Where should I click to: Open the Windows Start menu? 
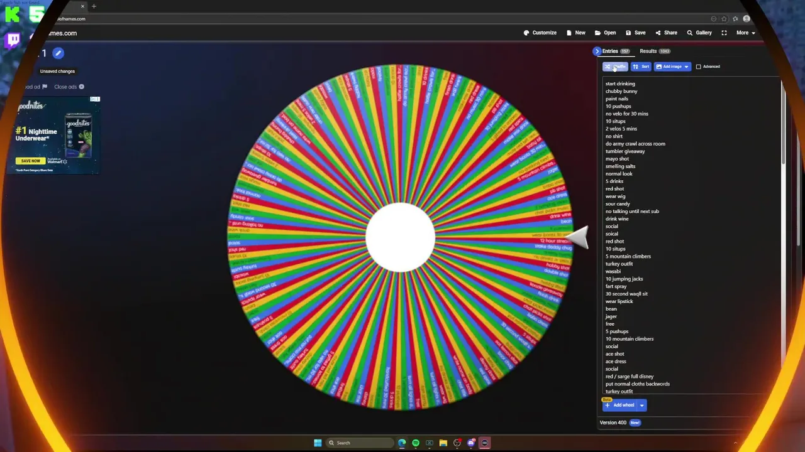click(318, 443)
